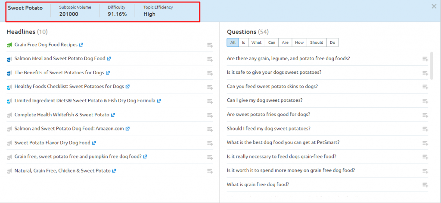Open Grain Free Dog Food Recipes headline link

tap(46, 45)
